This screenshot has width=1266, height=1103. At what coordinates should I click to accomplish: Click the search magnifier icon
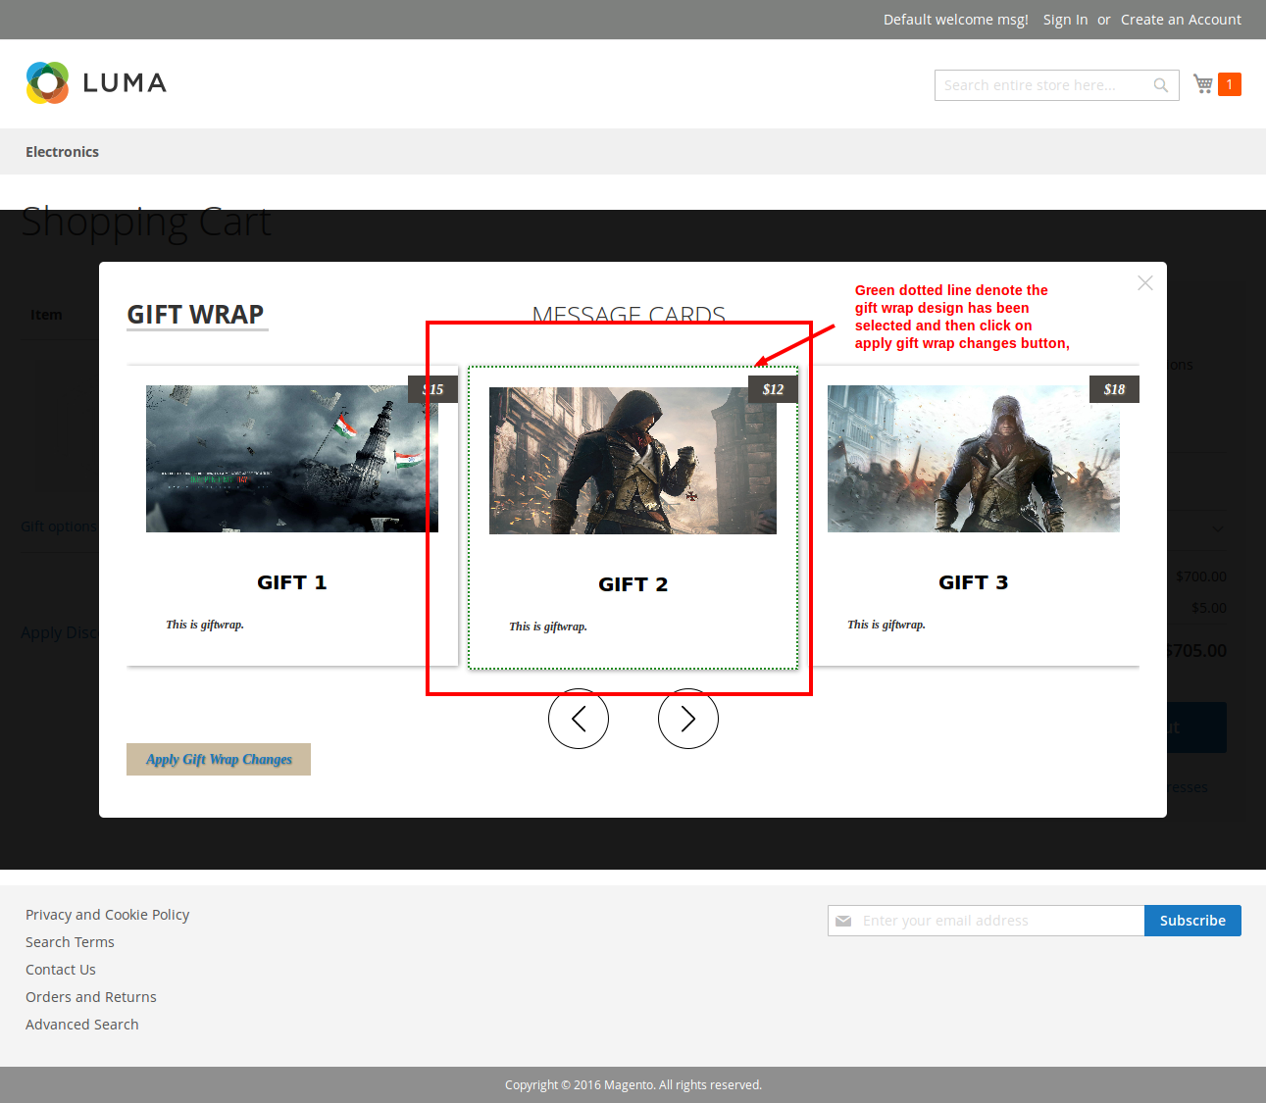click(1160, 85)
